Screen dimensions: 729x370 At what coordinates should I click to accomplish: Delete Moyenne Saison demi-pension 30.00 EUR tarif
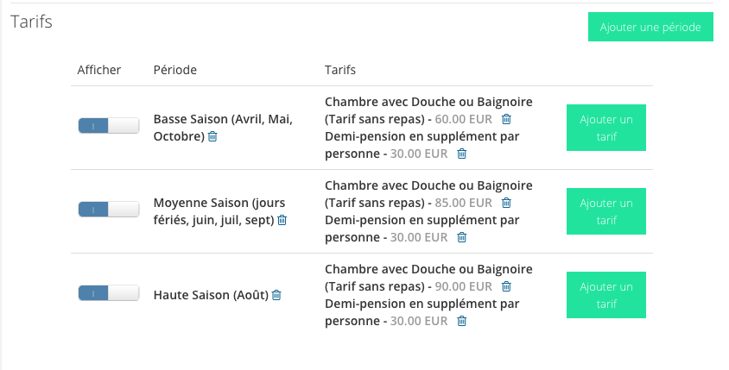click(461, 237)
